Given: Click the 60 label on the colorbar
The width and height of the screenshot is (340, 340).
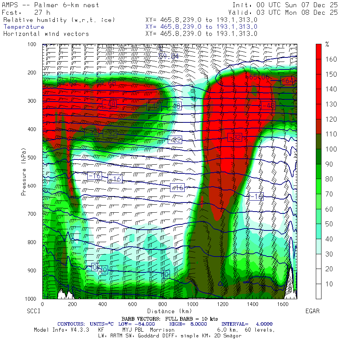Looking at the screenshot, I should (x=329, y=209).
